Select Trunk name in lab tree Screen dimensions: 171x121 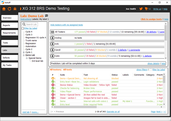31,40
